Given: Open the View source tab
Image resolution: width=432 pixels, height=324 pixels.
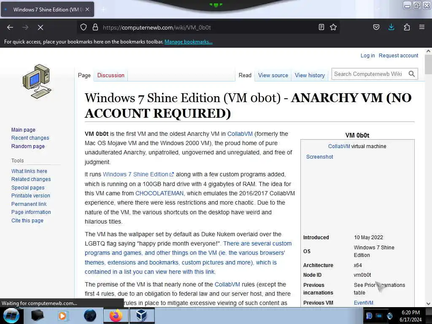Looking at the screenshot, I should [273, 75].
